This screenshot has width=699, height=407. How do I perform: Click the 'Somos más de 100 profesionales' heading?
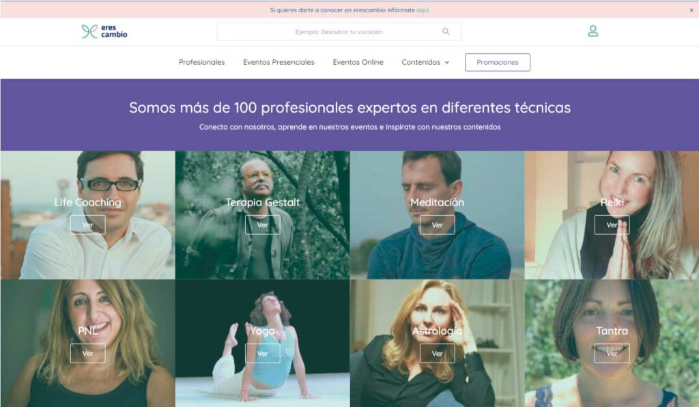(x=350, y=107)
